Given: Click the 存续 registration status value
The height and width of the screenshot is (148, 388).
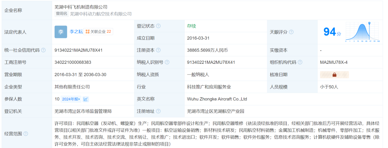Looking at the screenshot, I should (x=191, y=26).
